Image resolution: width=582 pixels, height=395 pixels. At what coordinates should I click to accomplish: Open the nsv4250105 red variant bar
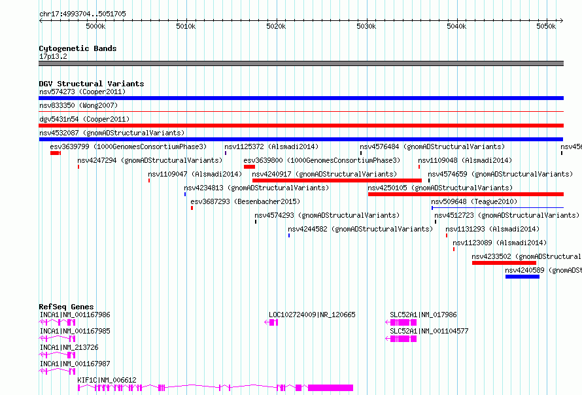[x=466, y=194]
